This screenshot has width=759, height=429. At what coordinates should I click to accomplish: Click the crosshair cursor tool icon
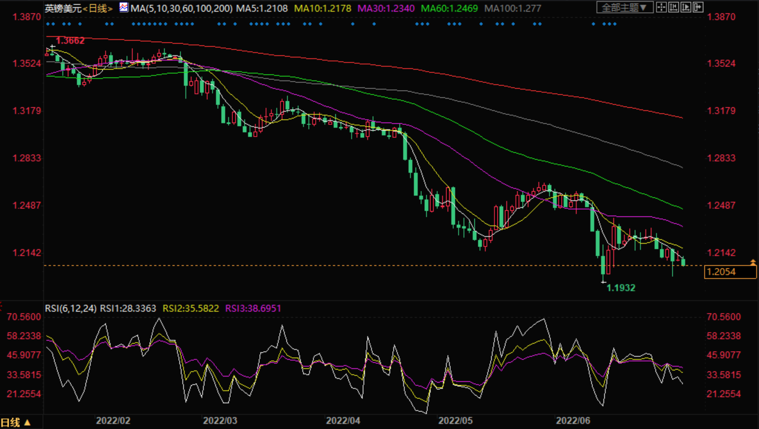click(x=661, y=7)
